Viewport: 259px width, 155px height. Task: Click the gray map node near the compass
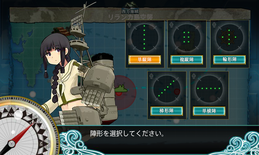pos(33,94)
